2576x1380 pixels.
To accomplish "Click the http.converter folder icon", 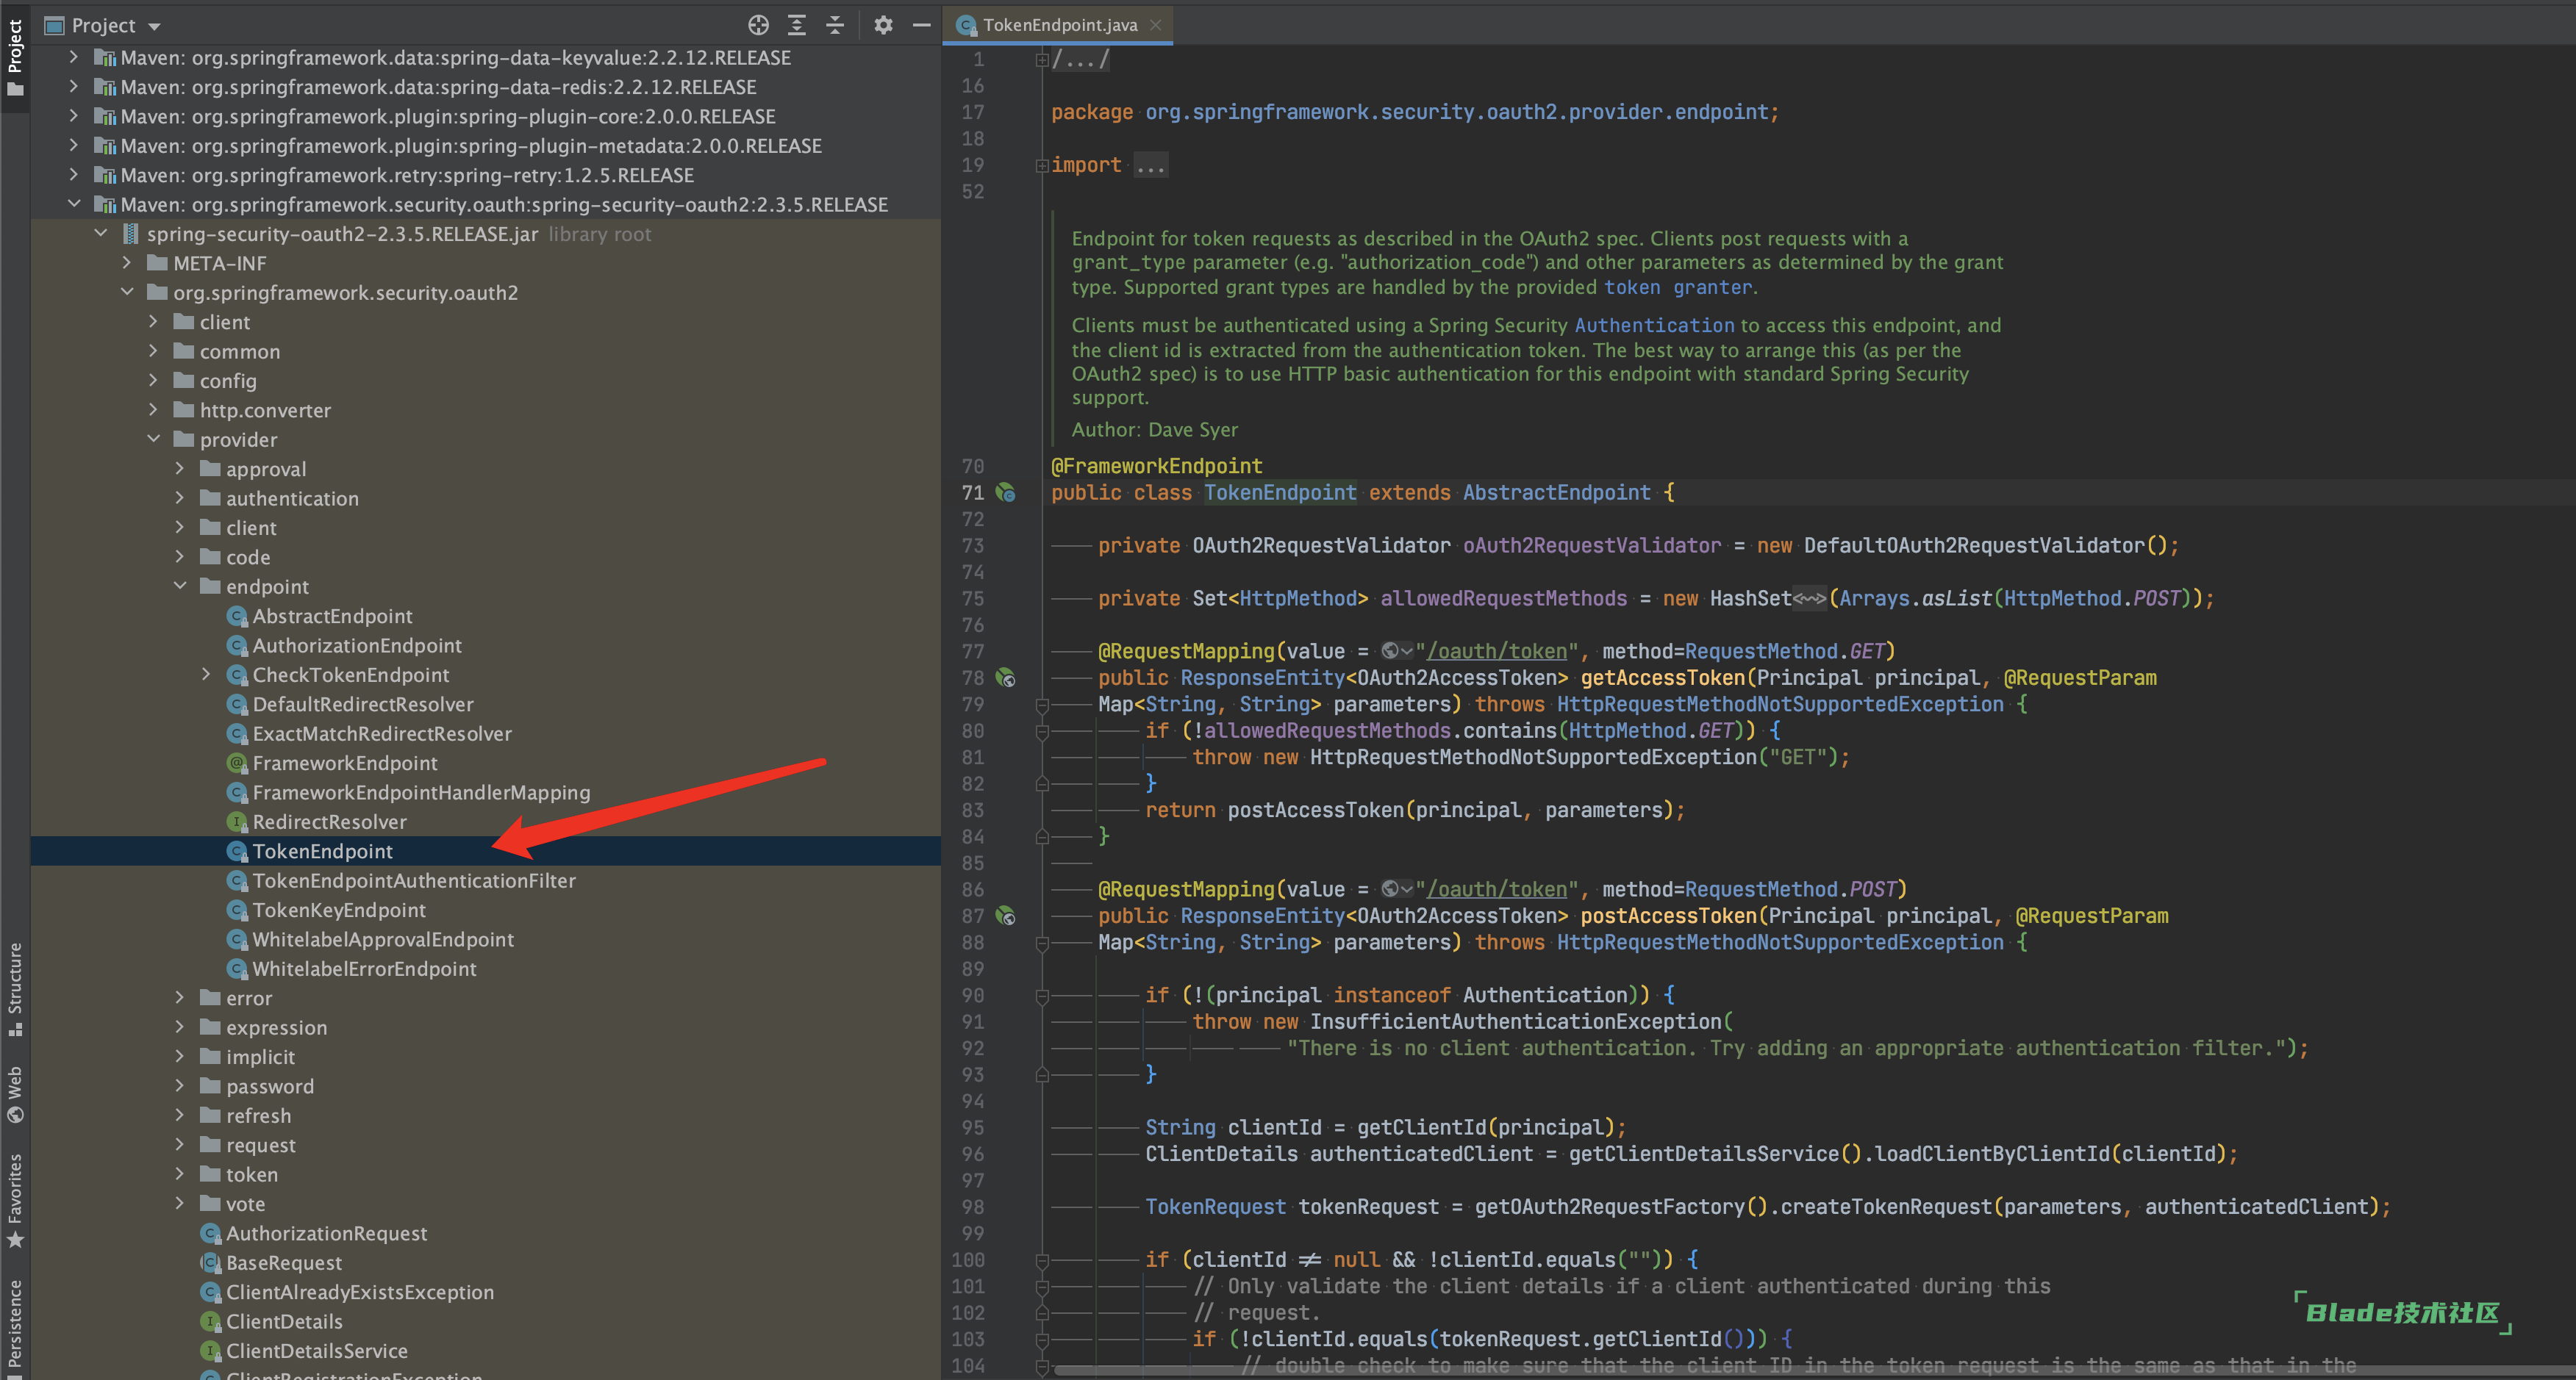I will click(x=184, y=410).
